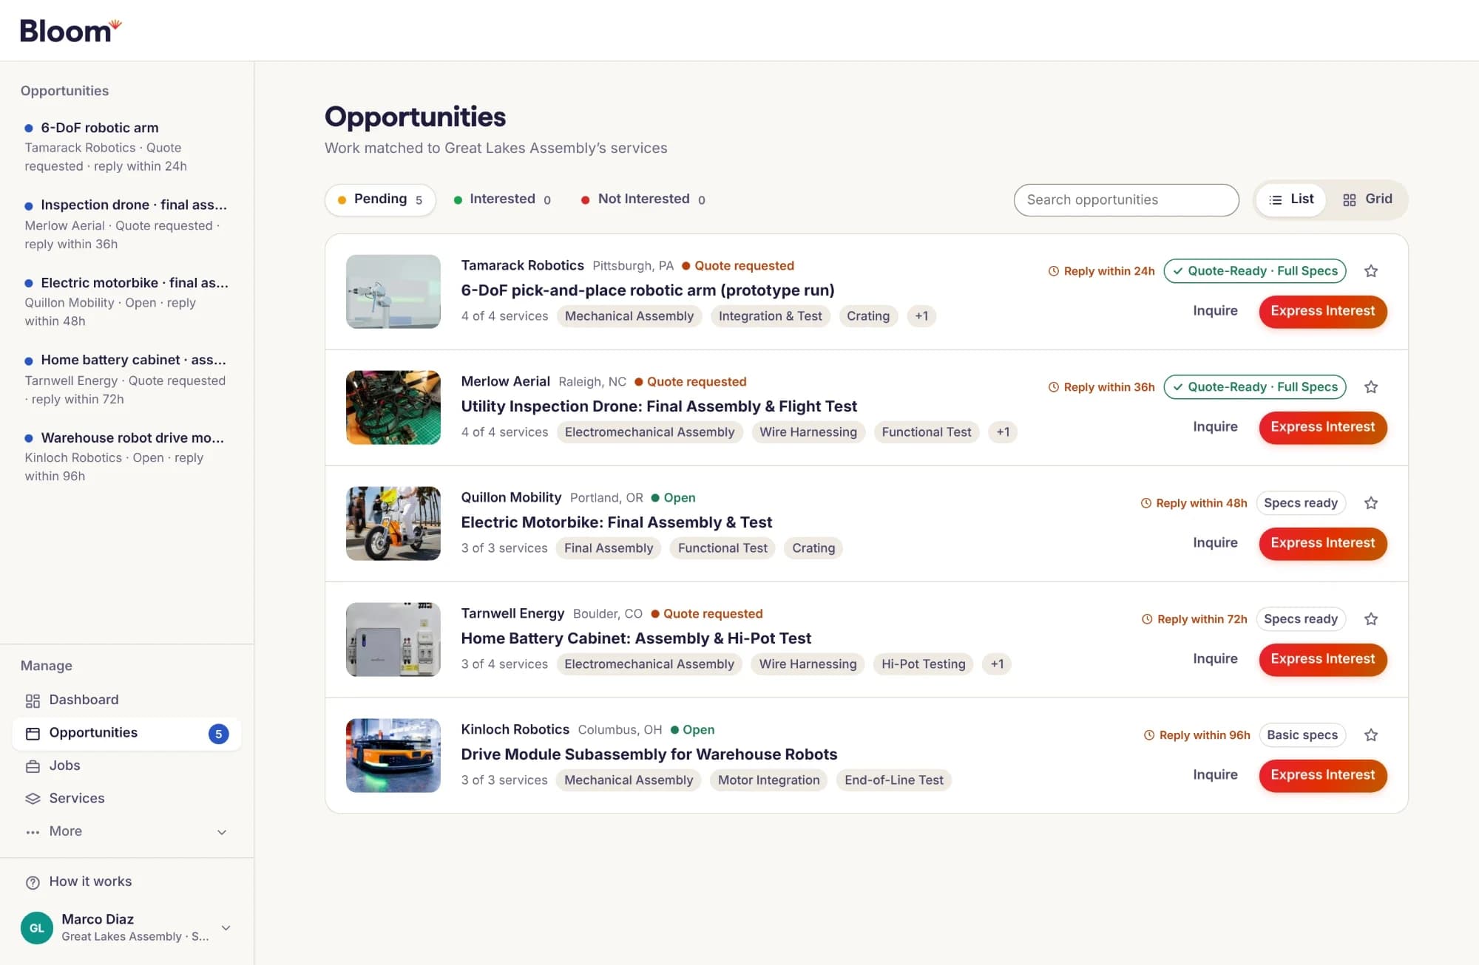Select Opportunities in the Manage menu
The width and height of the screenshot is (1479, 965).
(x=126, y=733)
